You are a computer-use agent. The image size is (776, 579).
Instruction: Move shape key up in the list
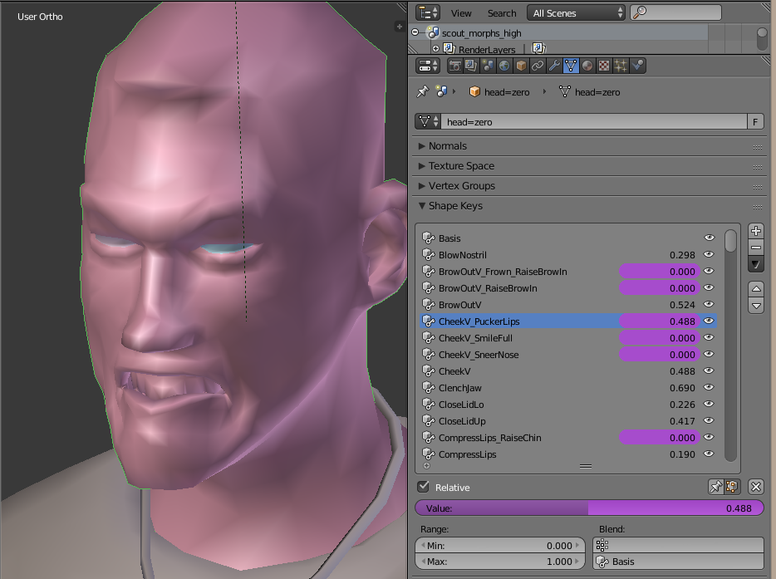[x=756, y=288]
